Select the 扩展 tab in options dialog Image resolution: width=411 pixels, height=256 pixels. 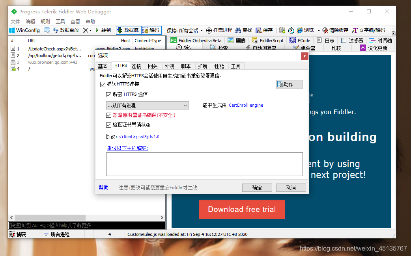point(202,66)
